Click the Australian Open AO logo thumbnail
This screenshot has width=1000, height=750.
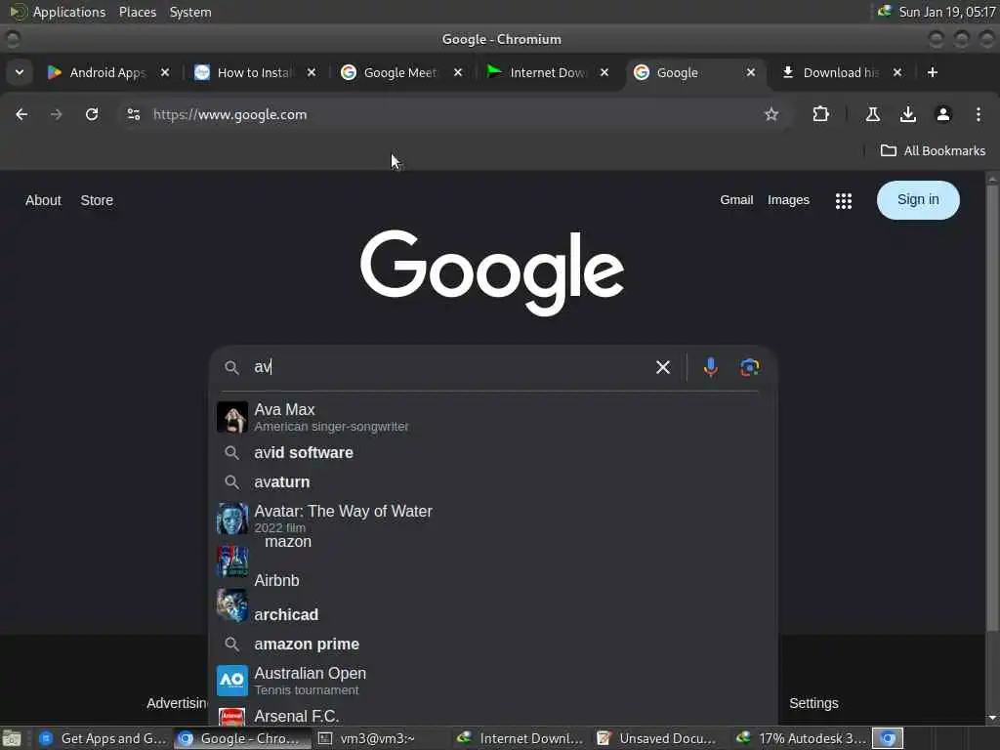point(232,681)
